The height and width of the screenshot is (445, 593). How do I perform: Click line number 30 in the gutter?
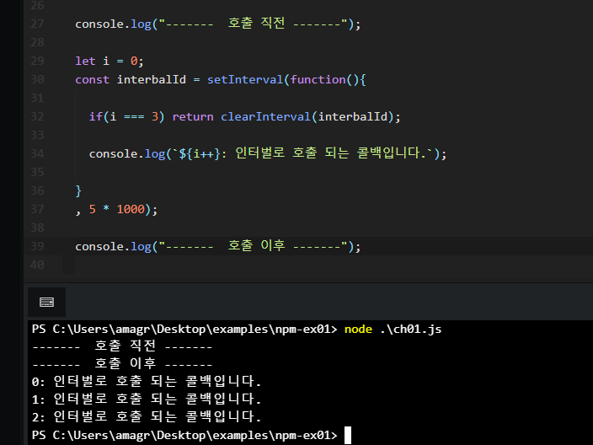coord(37,79)
